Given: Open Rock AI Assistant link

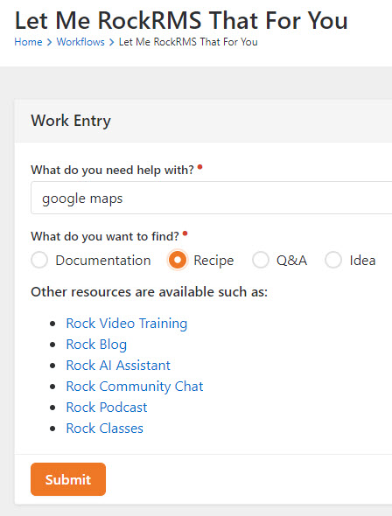Looking at the screenshot, I should tap(118, 366).
